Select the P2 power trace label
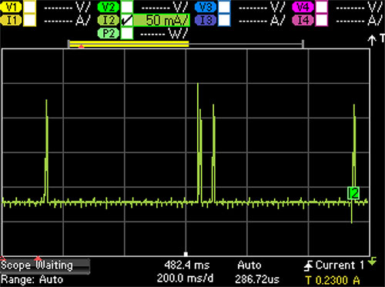The height and width of the screenshot is (287, 385). tap(109, 33)
